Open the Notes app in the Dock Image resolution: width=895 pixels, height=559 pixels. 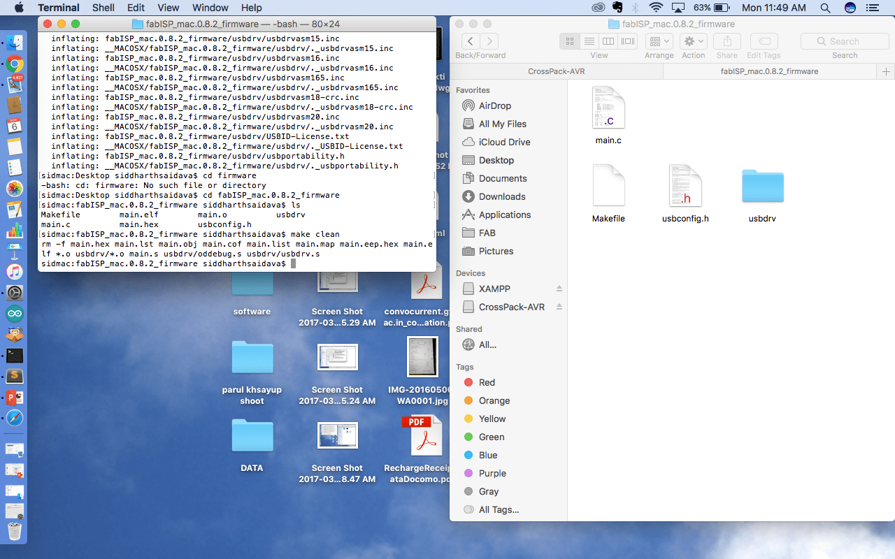[x=15, y=147]
